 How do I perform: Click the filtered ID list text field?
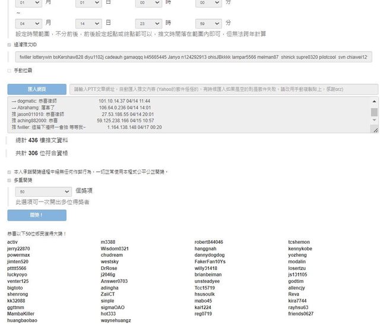click(194, 57)
